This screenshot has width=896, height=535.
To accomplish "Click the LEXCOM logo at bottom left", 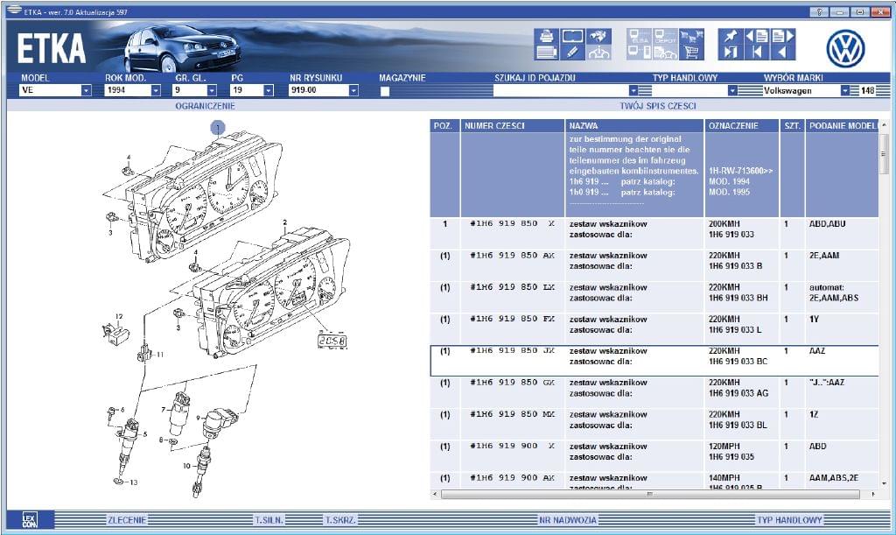I will coord(30,519).
